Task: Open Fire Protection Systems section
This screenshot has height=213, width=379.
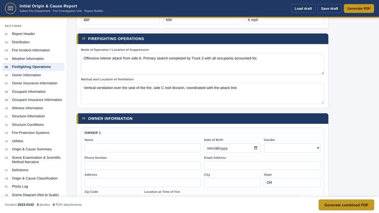Action: [33, 133]
